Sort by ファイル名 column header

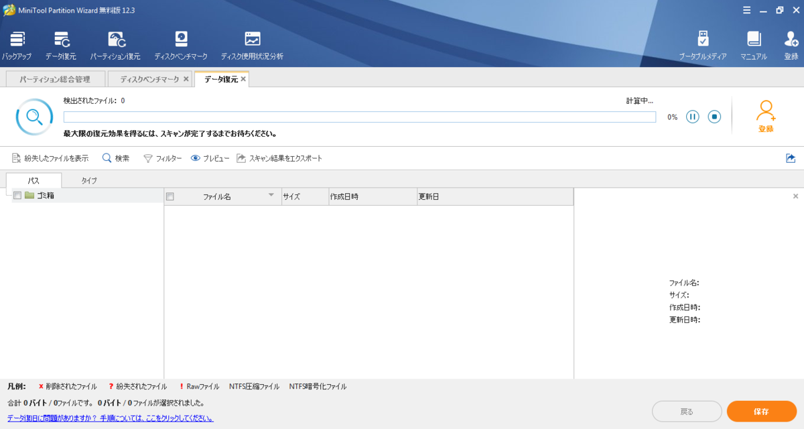(x=217, y=196)
